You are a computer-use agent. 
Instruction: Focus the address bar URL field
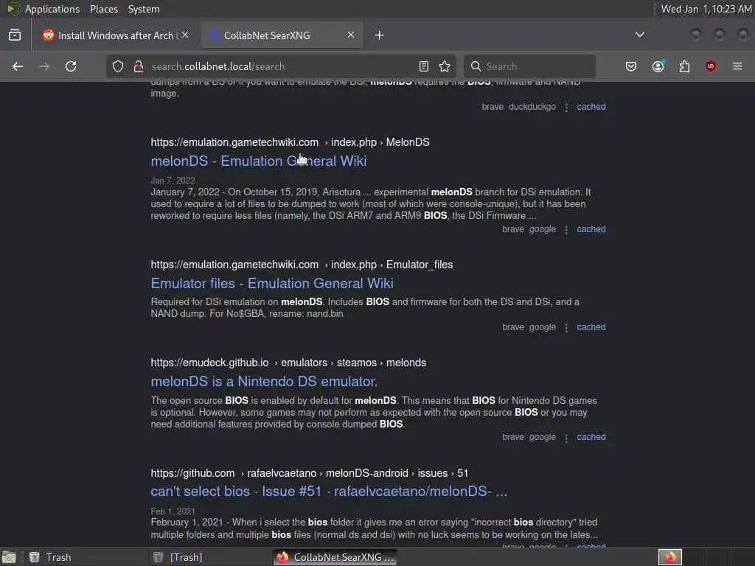point(282,66)
